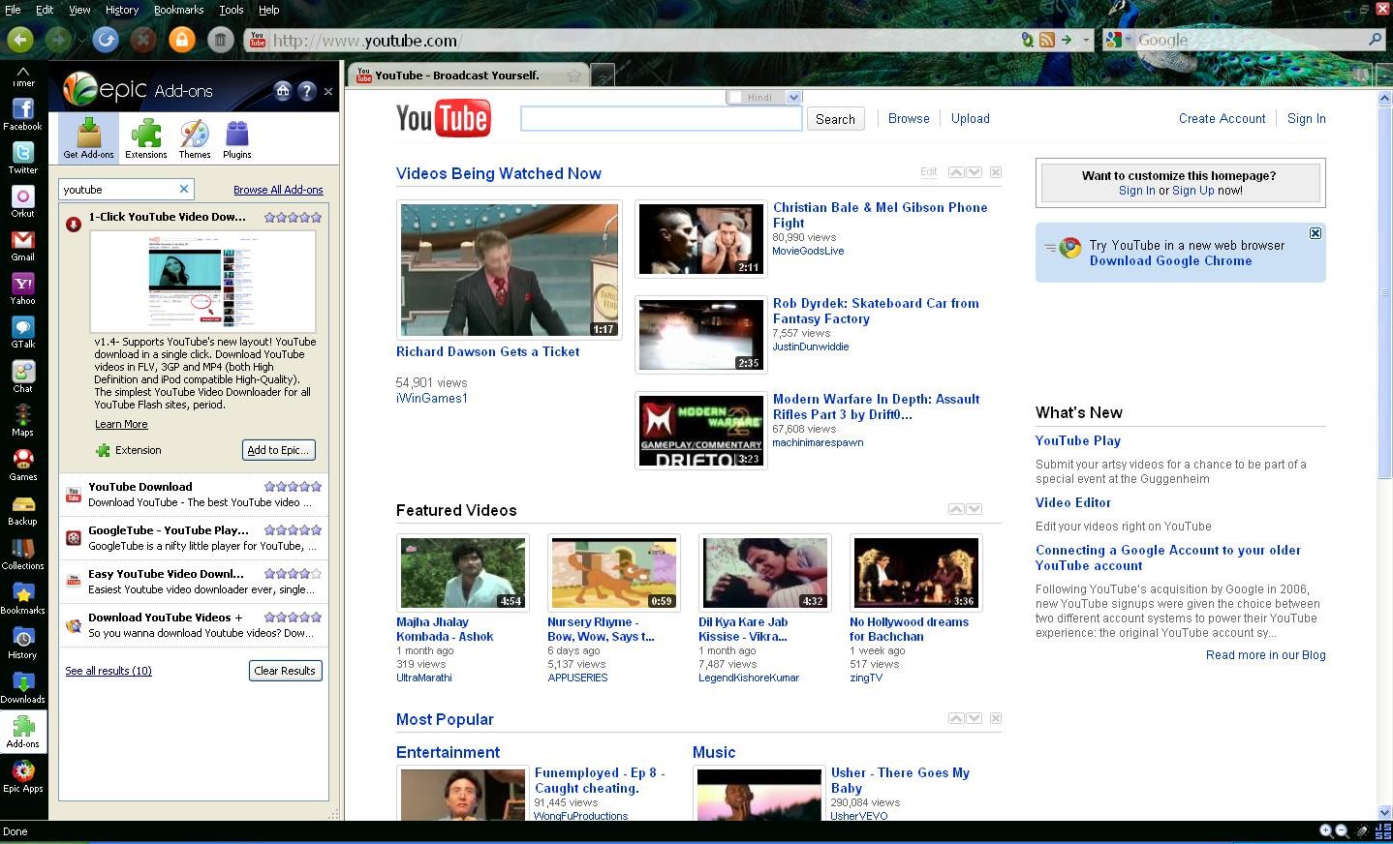Click the trash can delete-data button
The image size is (1393, 844).
coord(220,40)
